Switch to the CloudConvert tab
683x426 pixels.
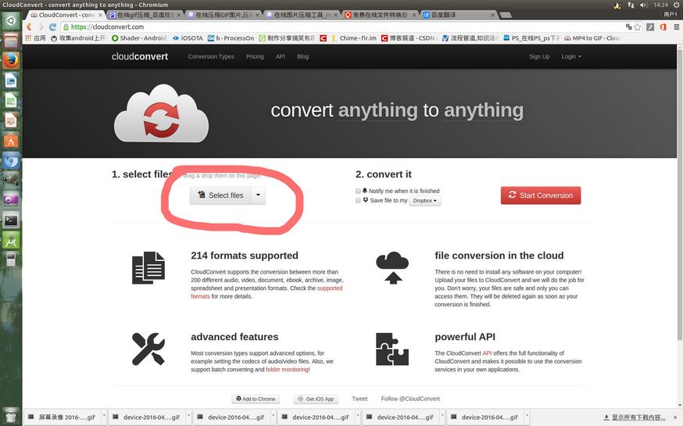pyautogui.click(x=66, y=15)
